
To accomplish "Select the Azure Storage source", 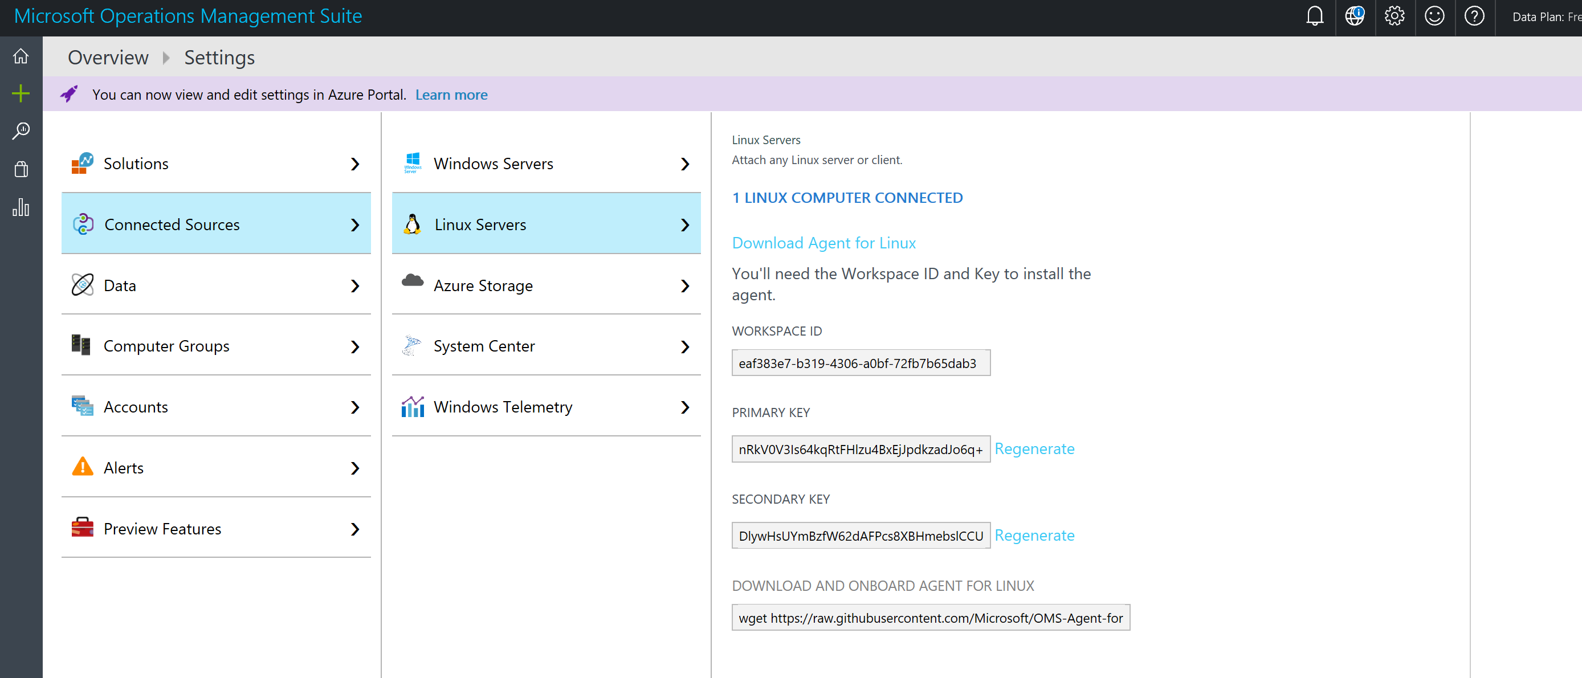I will pos(547,285).
